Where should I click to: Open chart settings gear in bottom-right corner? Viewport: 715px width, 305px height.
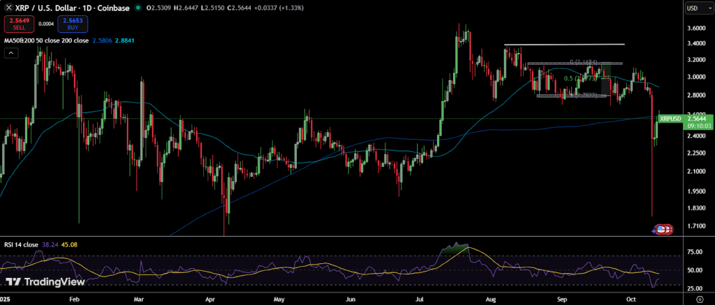pyautogui.click(x=699, y=299)
